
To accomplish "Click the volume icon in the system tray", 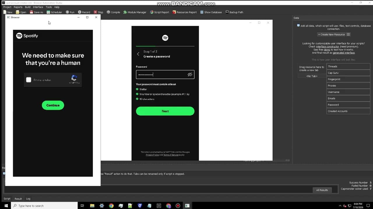I will [x=344, y=206].
